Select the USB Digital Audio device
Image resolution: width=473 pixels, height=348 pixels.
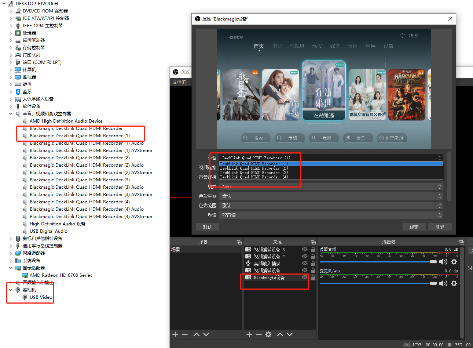coord(48,231)
